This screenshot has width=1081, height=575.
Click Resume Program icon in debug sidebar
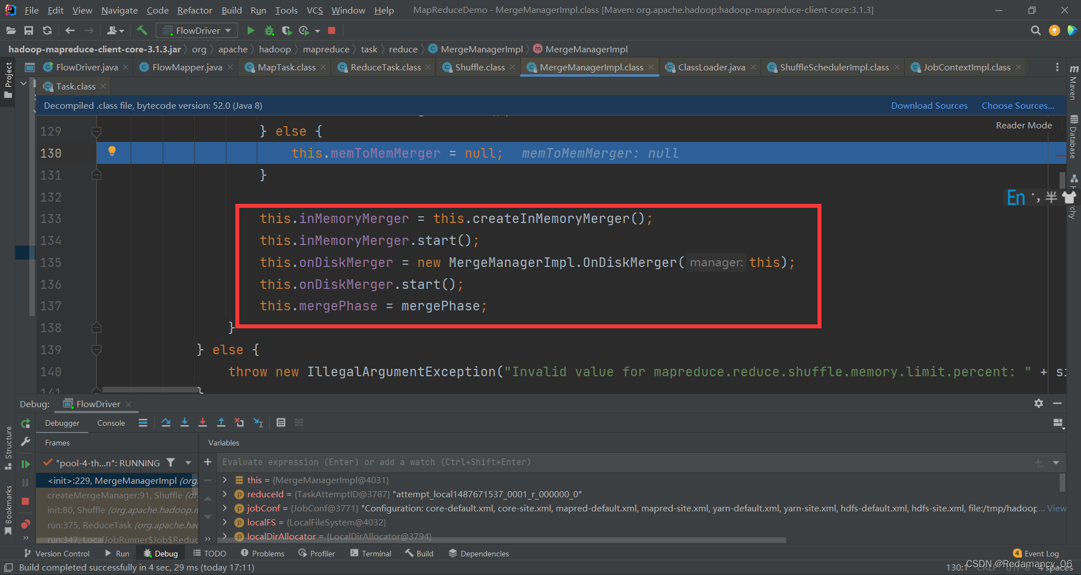click(25, 464)
